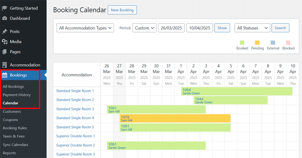Open All Accommodation Types dropdown
The width and height of the screenshot is (302, 158).
coord(85,28)
